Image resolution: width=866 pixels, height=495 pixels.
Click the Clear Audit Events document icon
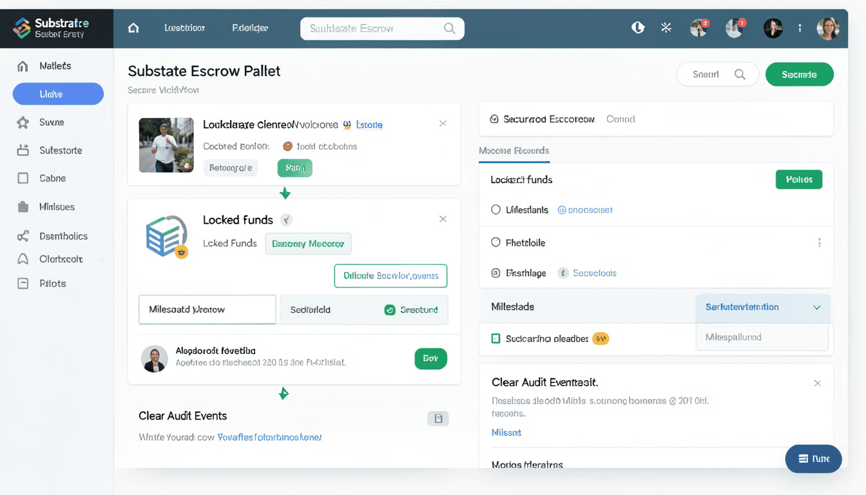[x=438, y=419]
